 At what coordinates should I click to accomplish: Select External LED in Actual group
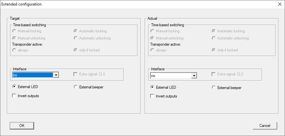[x=152, y=87]
